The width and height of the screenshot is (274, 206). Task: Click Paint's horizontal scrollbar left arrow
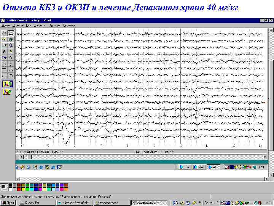(18, 179)
